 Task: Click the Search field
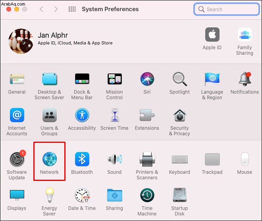[x=227, y=9]
